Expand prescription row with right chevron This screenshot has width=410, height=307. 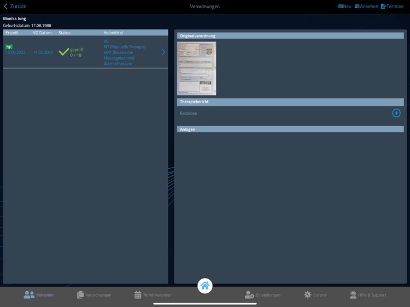coord(163,52)
